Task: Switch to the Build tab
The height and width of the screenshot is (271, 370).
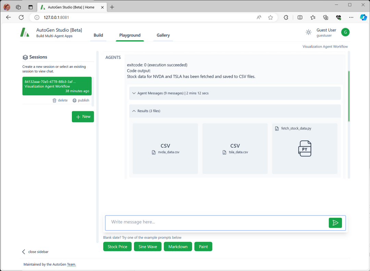Action: [x=98, y=35]
